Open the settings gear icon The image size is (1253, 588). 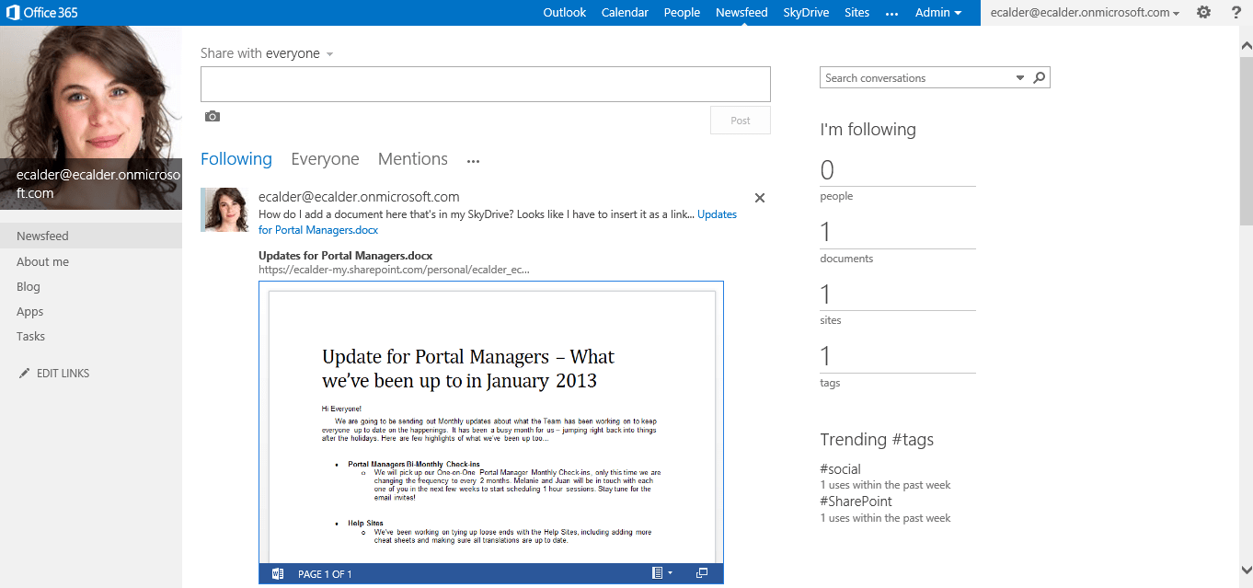coord(1203,13)
